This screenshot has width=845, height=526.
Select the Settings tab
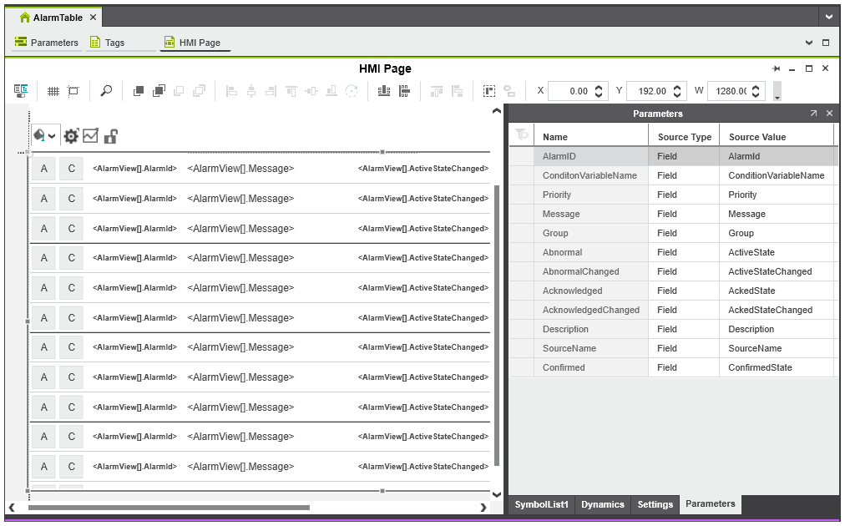tap(655, 504)
